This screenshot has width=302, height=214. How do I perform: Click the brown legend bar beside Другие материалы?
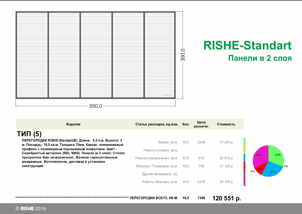tap(244, 173)
